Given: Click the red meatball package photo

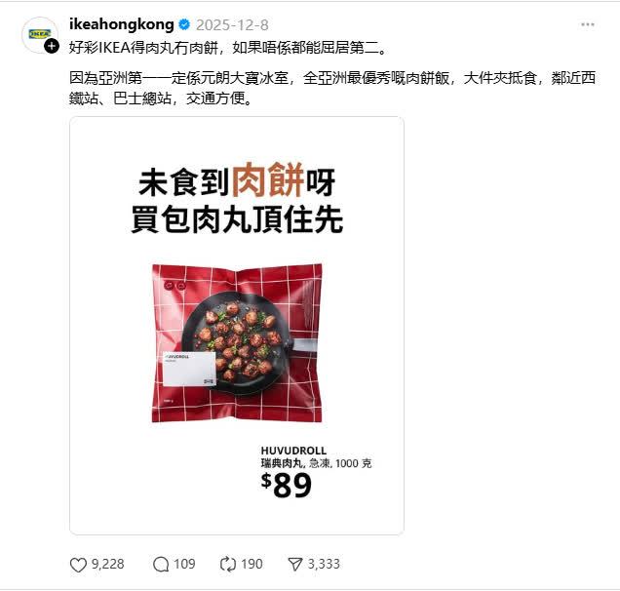Looking at the screenshot, I should click(x=237, y=343).
